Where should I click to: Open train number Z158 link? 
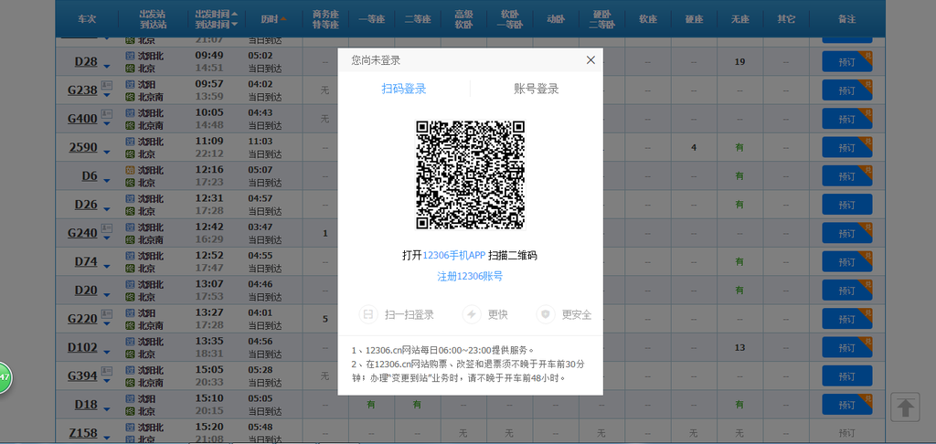(83, 433)
